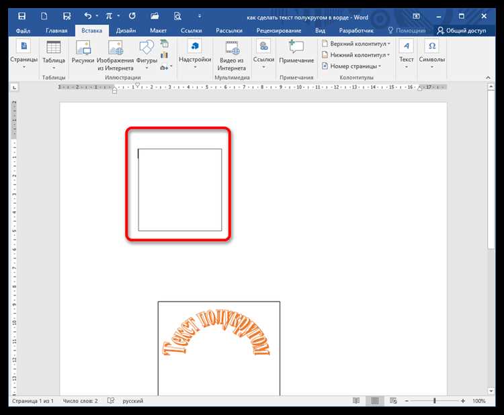Screen dimensions: 504x415
Task: Click the proofing check icon in status bar
Action: pyautogui.click(x=111, y=400)
